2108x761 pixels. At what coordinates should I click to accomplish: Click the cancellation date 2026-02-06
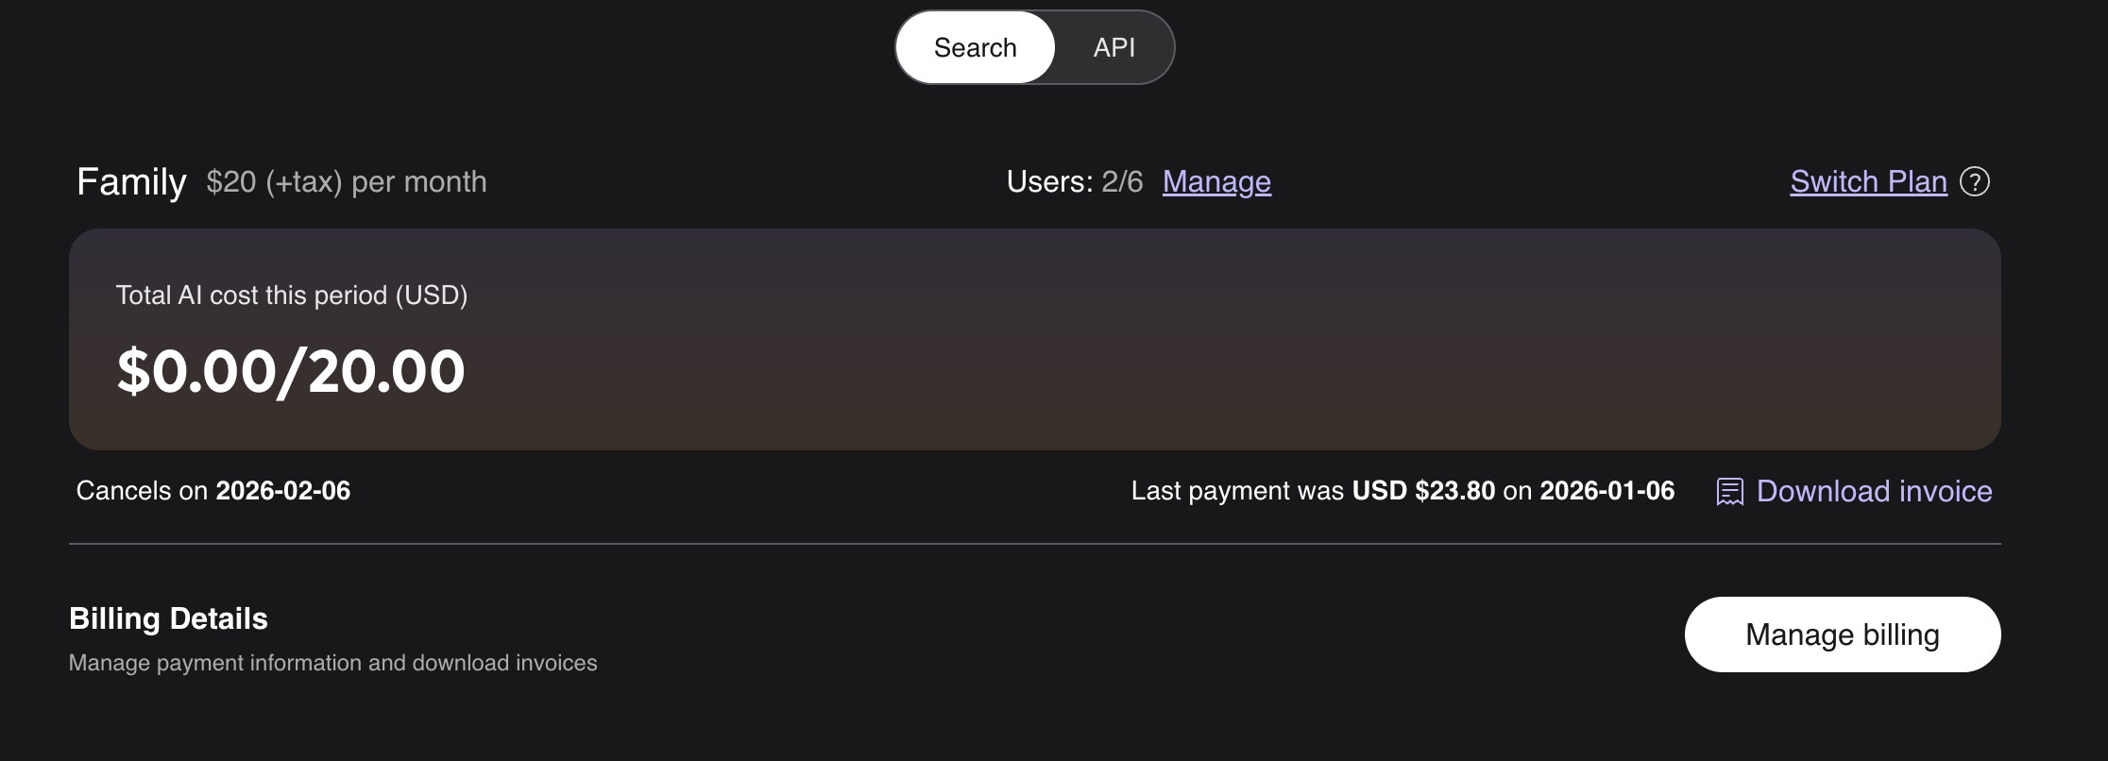coord(282,491)
